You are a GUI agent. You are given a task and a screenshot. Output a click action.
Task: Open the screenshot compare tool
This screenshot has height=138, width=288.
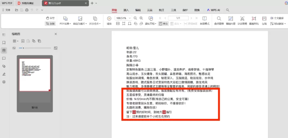(254, 21)
